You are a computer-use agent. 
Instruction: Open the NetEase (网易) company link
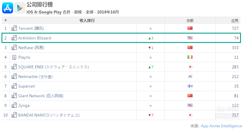point(31,48)
